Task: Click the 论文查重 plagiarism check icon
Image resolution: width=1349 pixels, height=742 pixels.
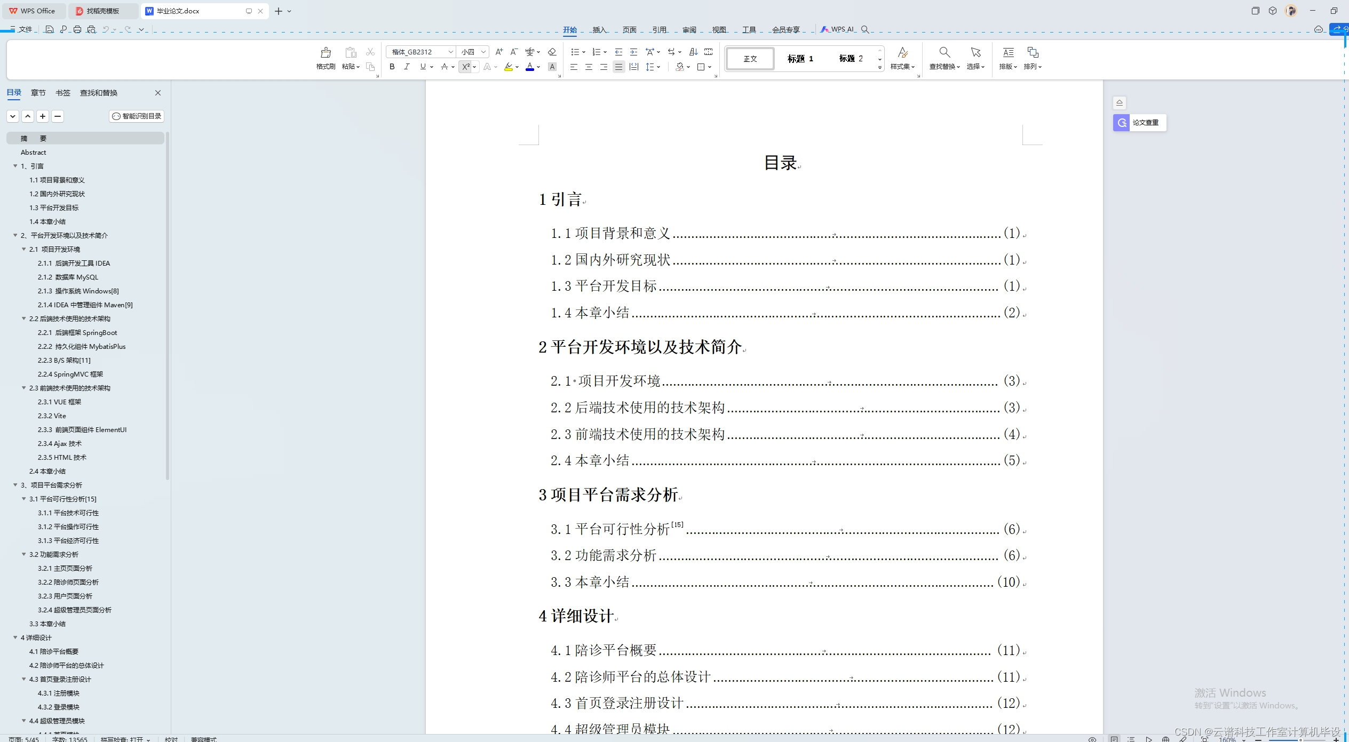Action: pos(1122,123)
